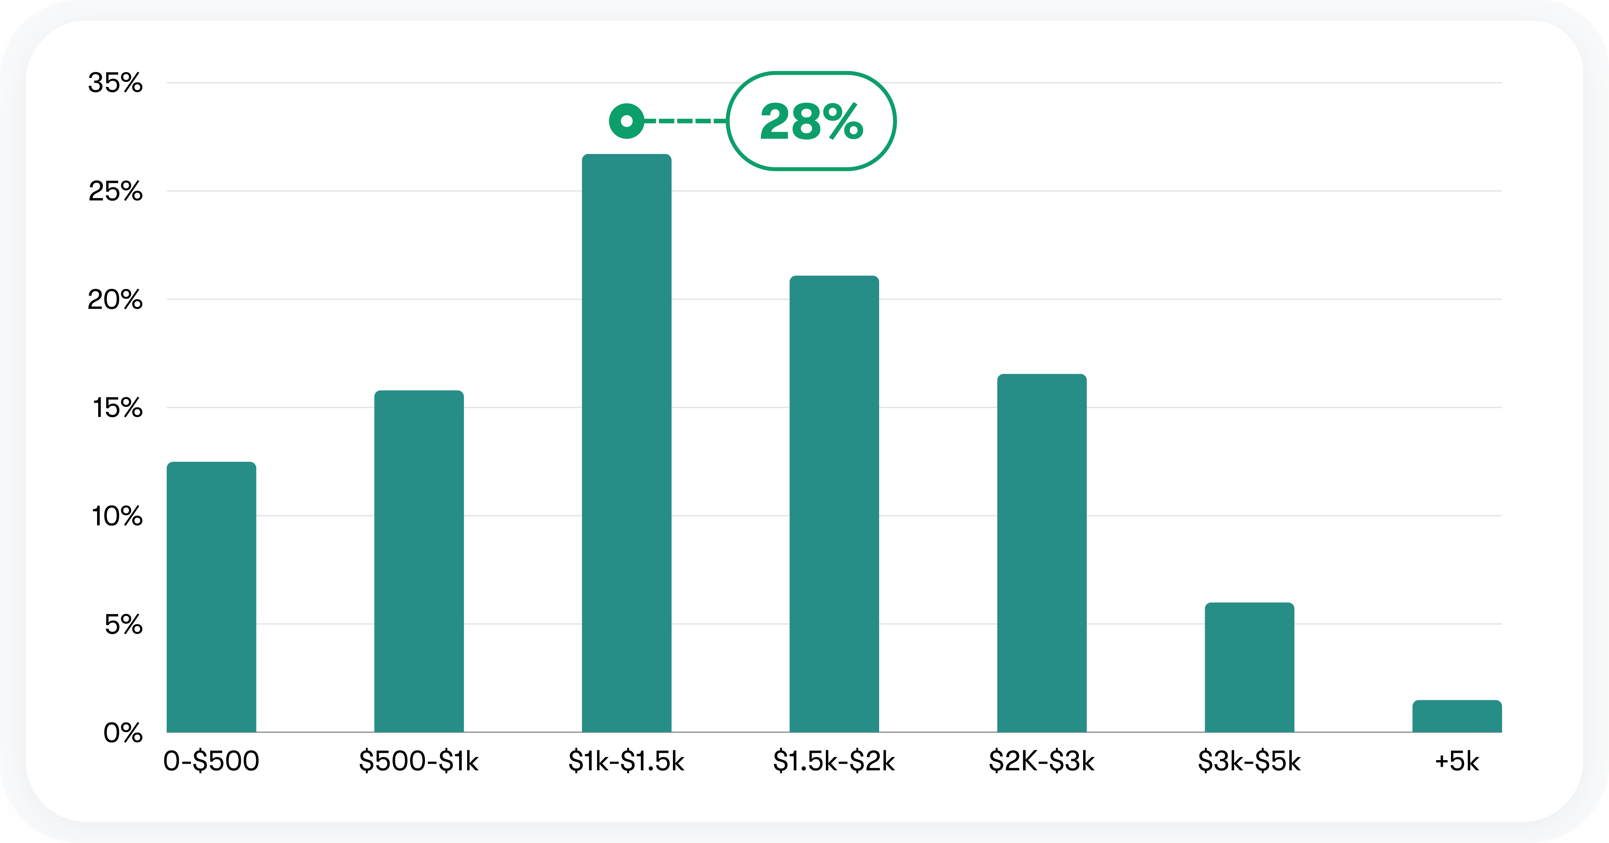Click the 20% y-axis label
This screenshot has width=1609, height=843.
pyautogui.click(x=116, y=299)
